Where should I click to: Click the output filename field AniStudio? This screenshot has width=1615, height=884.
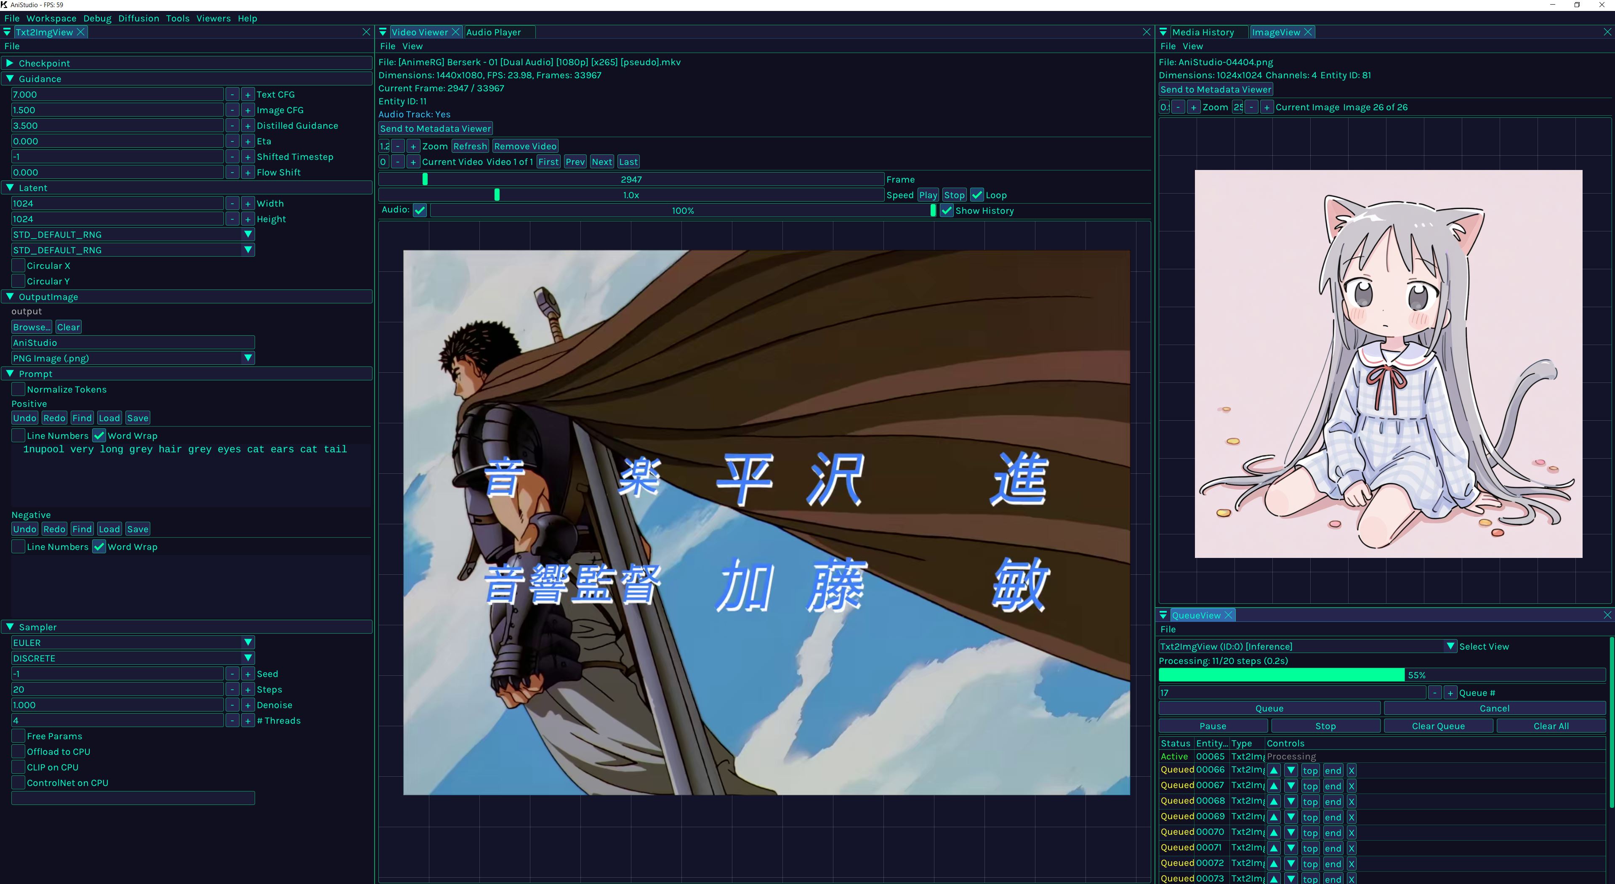click(133, 342)
